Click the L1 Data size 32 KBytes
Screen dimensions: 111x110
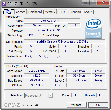coord(79,71)
